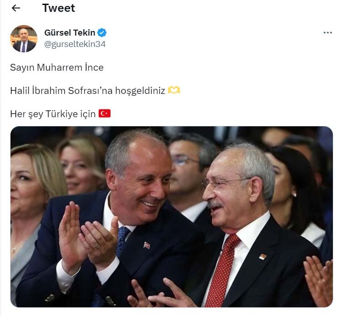Open Gürsel Tekin's profile avatar
The height and width of the screenshot is (316, 342).
pyautogui.click(x=24, y=39)
